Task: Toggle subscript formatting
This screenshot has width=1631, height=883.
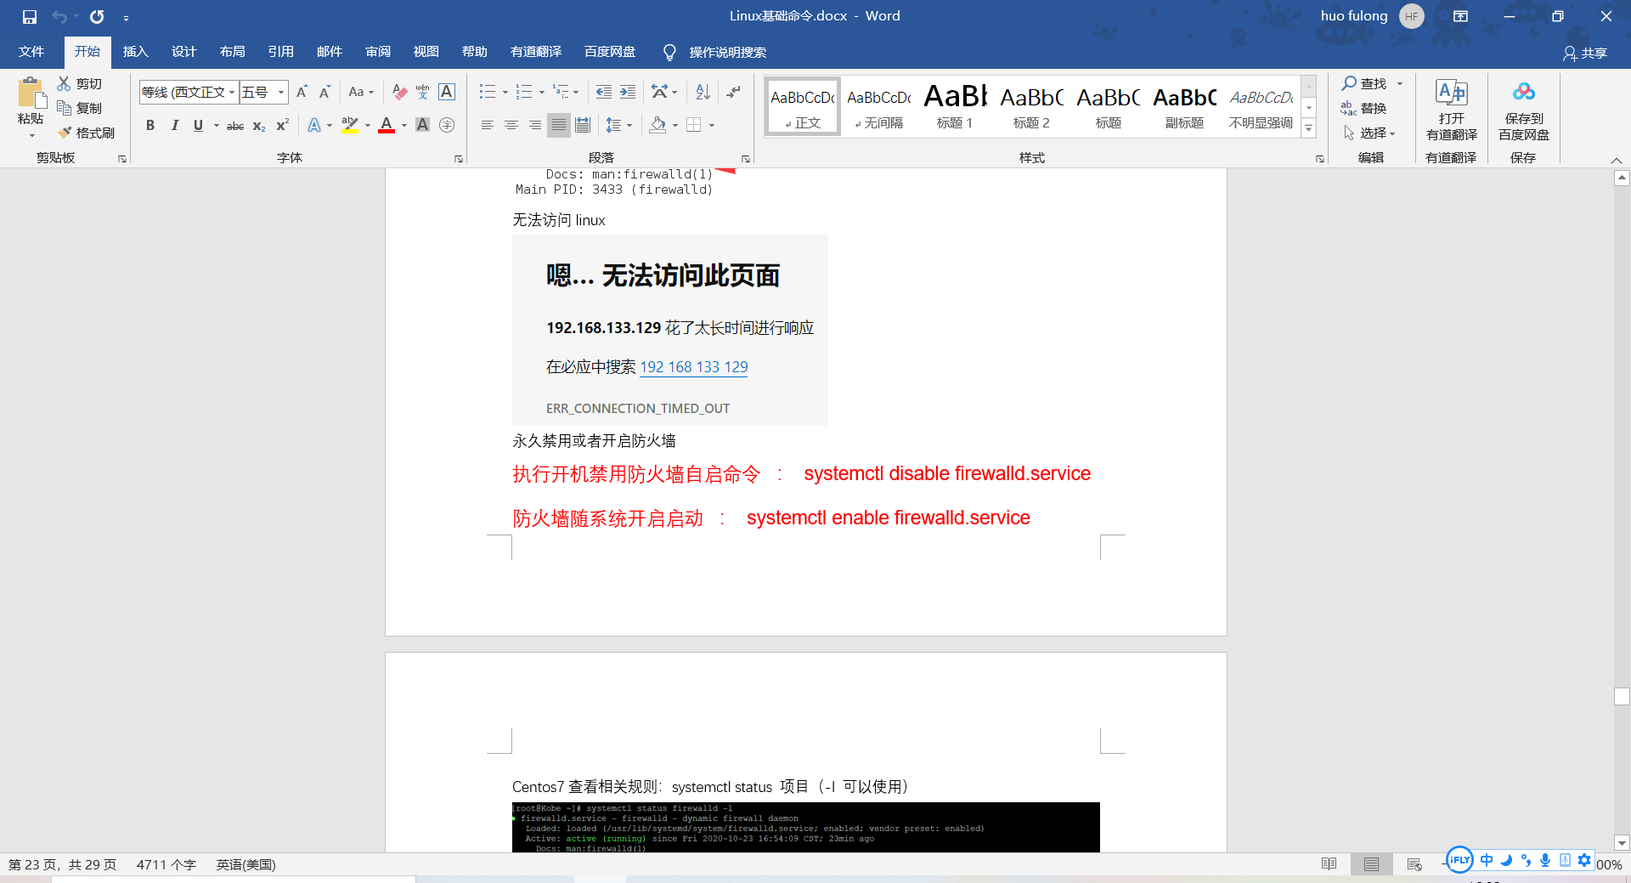Action: (257, 127)
